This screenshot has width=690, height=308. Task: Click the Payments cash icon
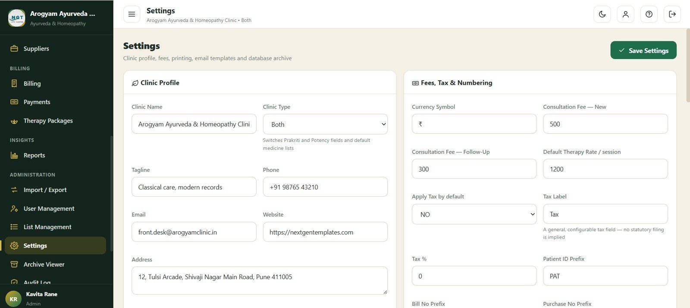pyautogui.click(x=14, y=102)
